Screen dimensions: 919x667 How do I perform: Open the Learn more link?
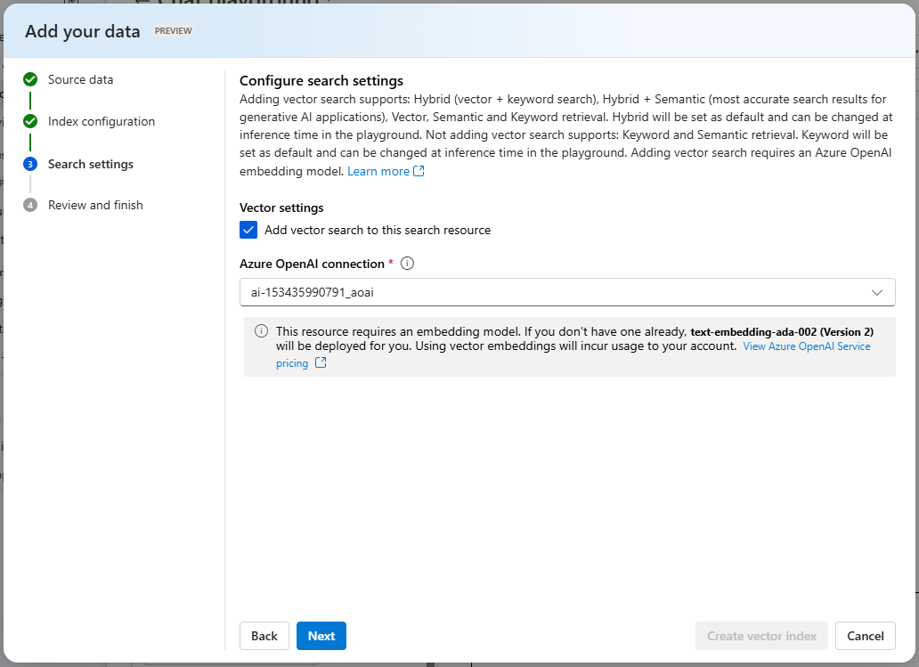(378, 171)
